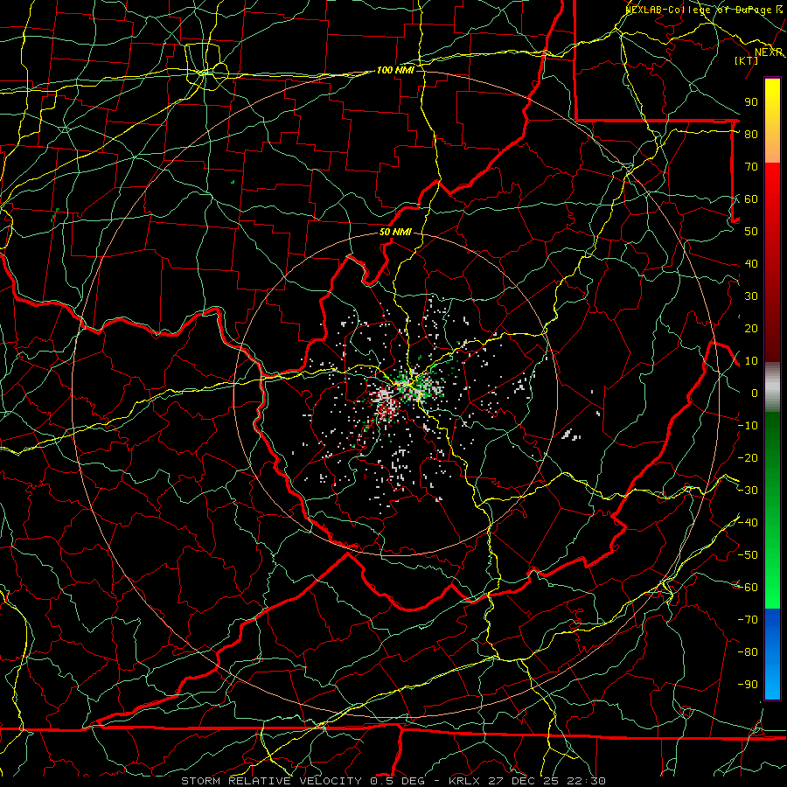Click the "50 NMI" range ring label

pos(395,232)
